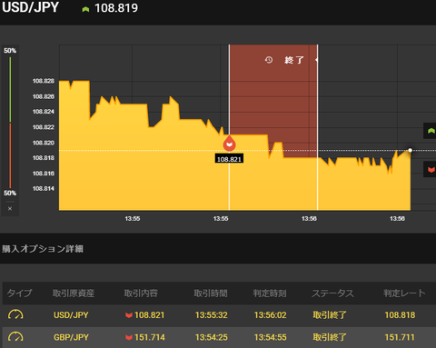Click judgment rate 151.711
This screenshot has width=436, height=348.
400,337
